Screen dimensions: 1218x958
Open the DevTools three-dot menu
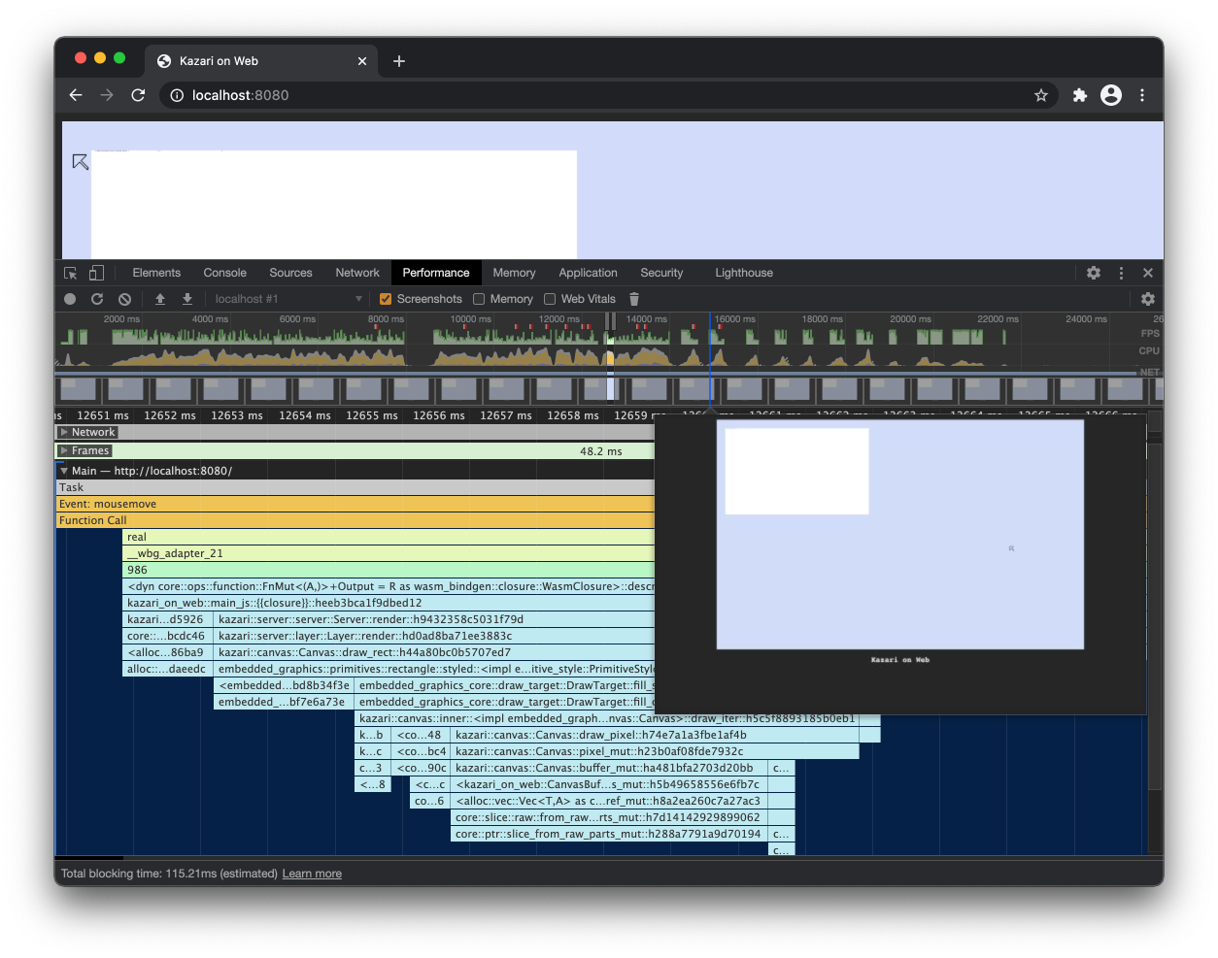click(1121, 273)
